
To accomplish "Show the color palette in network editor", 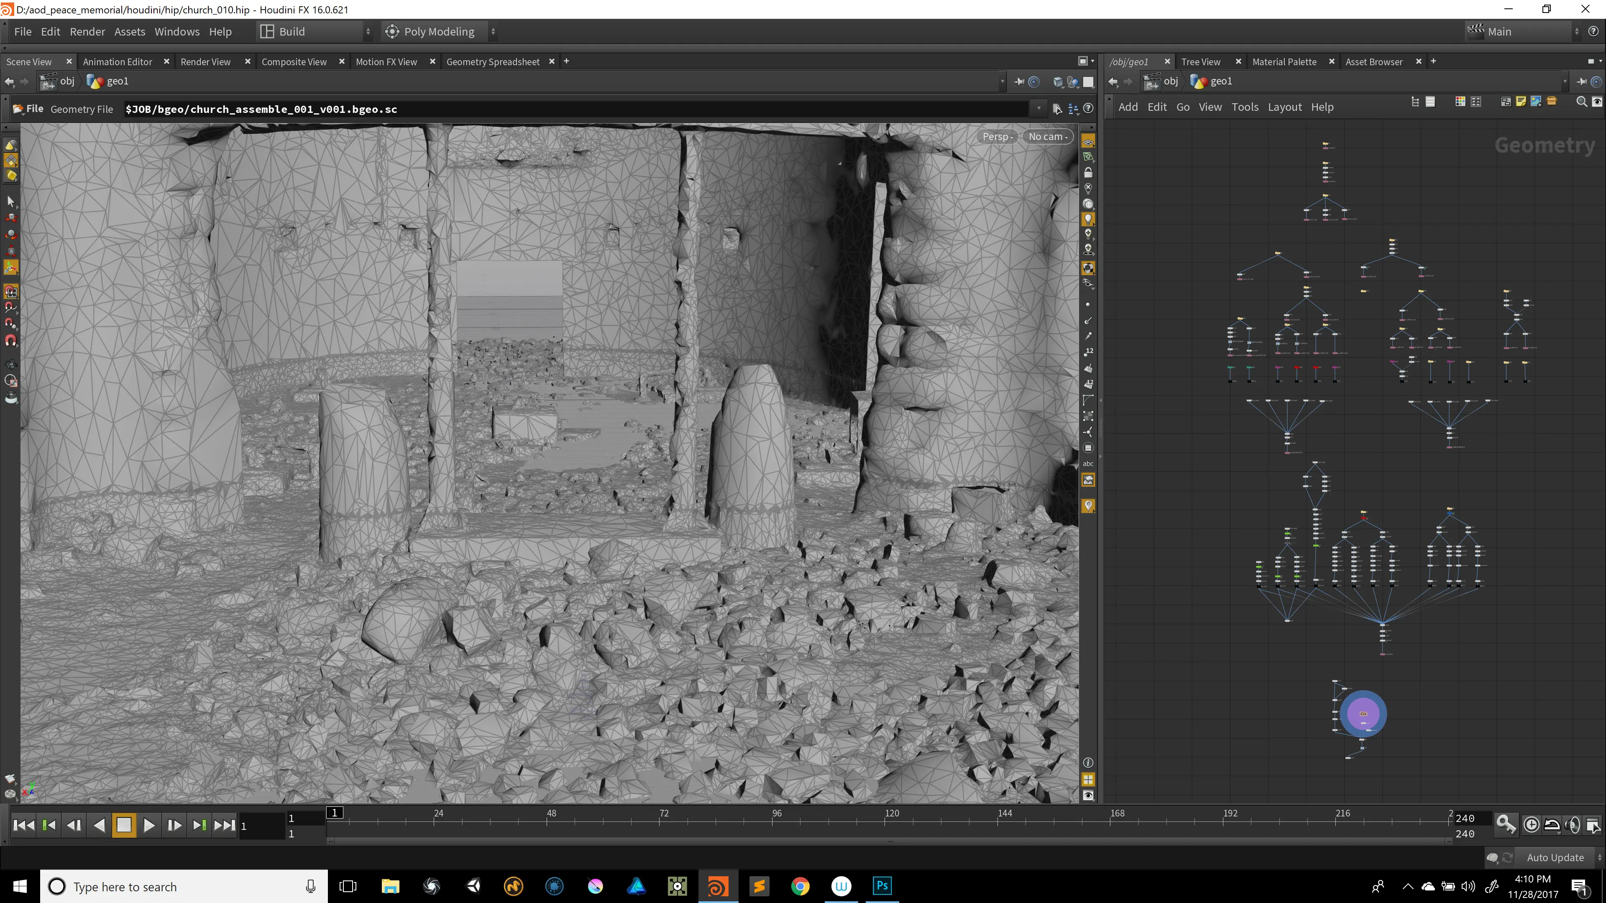I will [x=1460, y=102].
